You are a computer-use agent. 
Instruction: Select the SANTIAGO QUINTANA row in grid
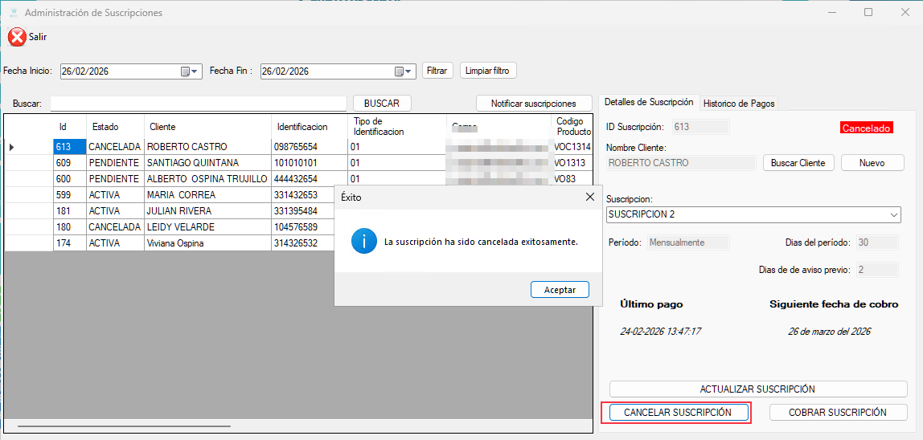coord(193,163)
